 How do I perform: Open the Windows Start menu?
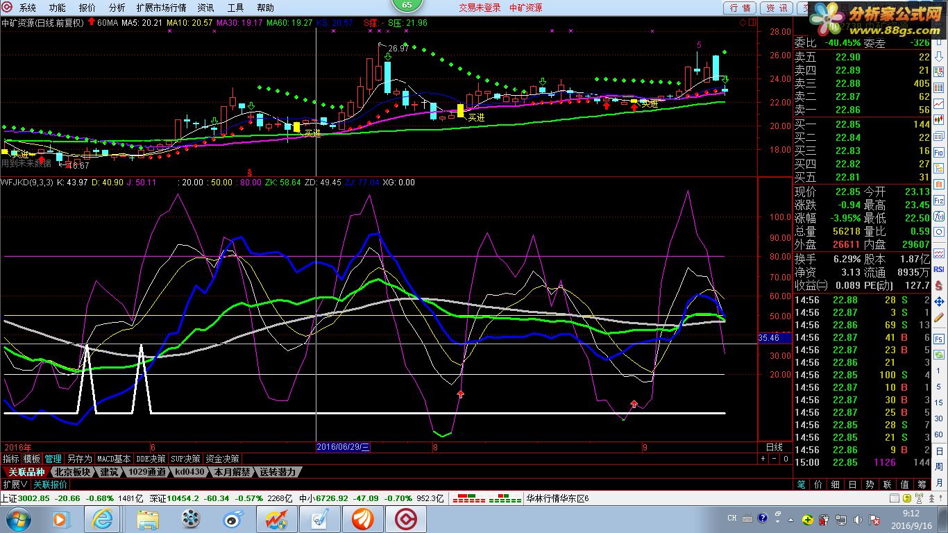pos(19,518)
